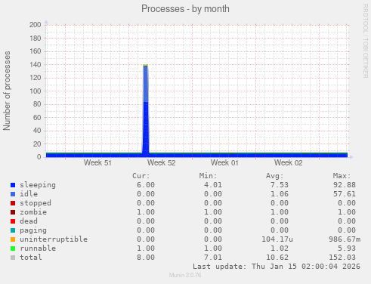This screenshot has height=284, width=371.
Task: Click the y-axis label 100
Action: [35, 91]
